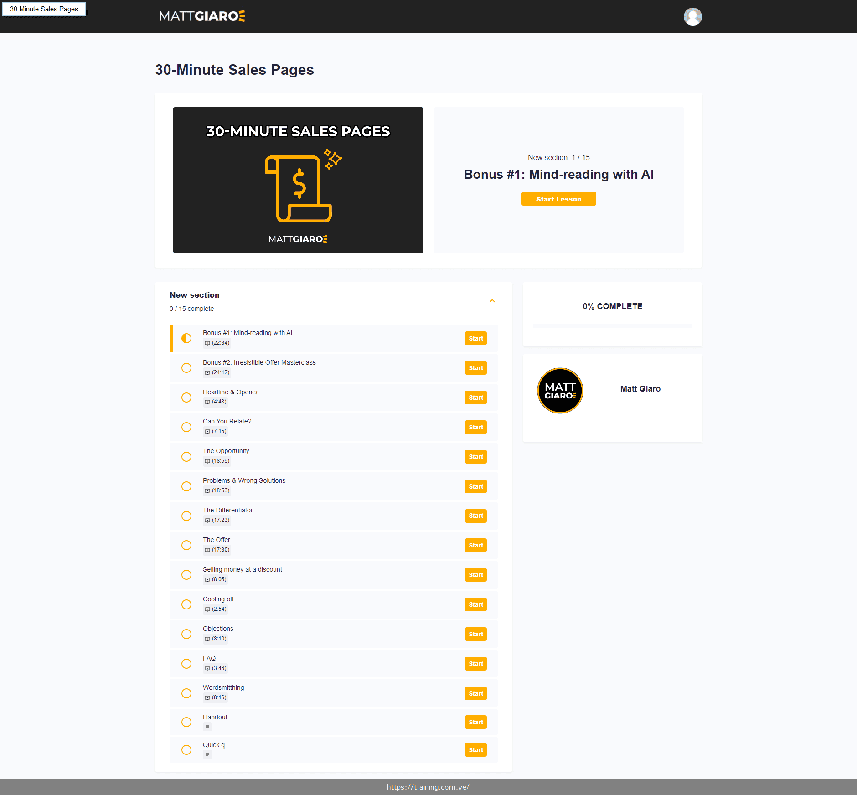Viewport: 857px width, 795px height.
Task: Click the New section header title
Action: [x=194, y=295]
